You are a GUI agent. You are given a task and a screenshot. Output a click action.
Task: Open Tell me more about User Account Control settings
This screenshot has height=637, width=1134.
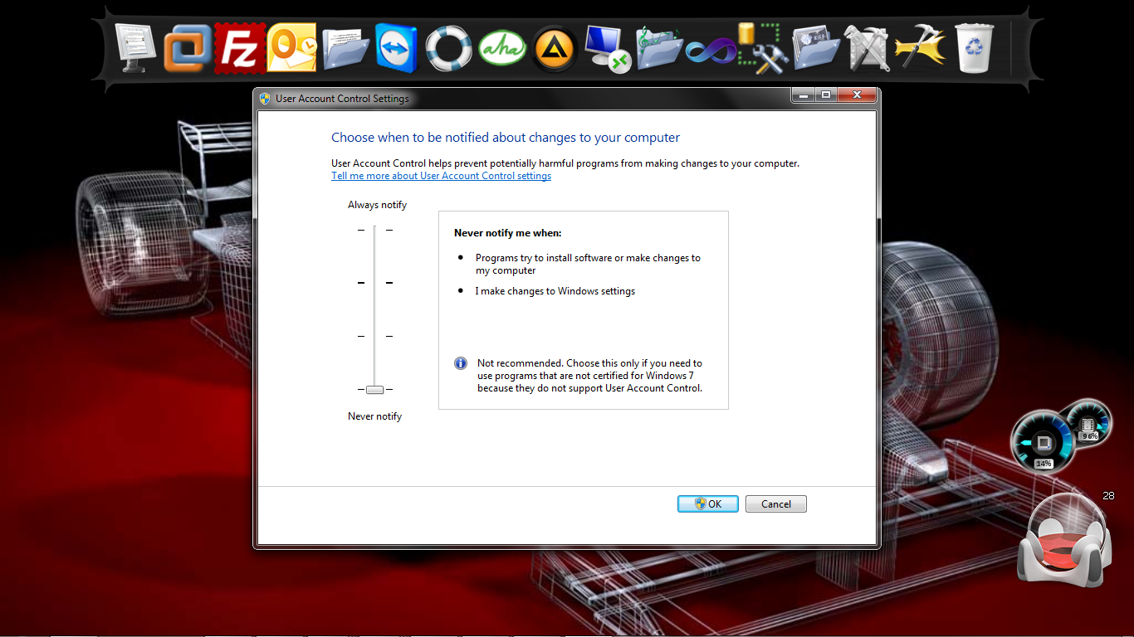(x=441, y=175)
